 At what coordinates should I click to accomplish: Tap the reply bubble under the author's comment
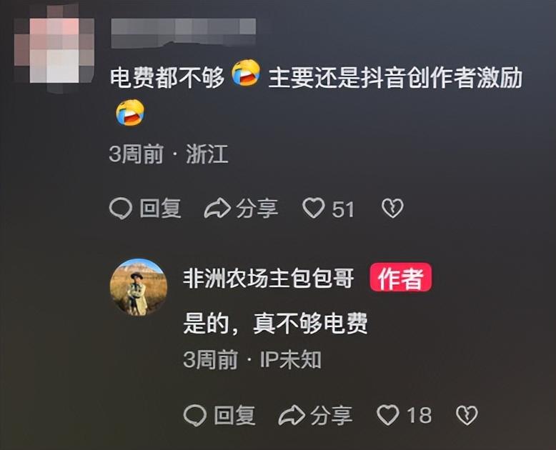tap(195, 415)
